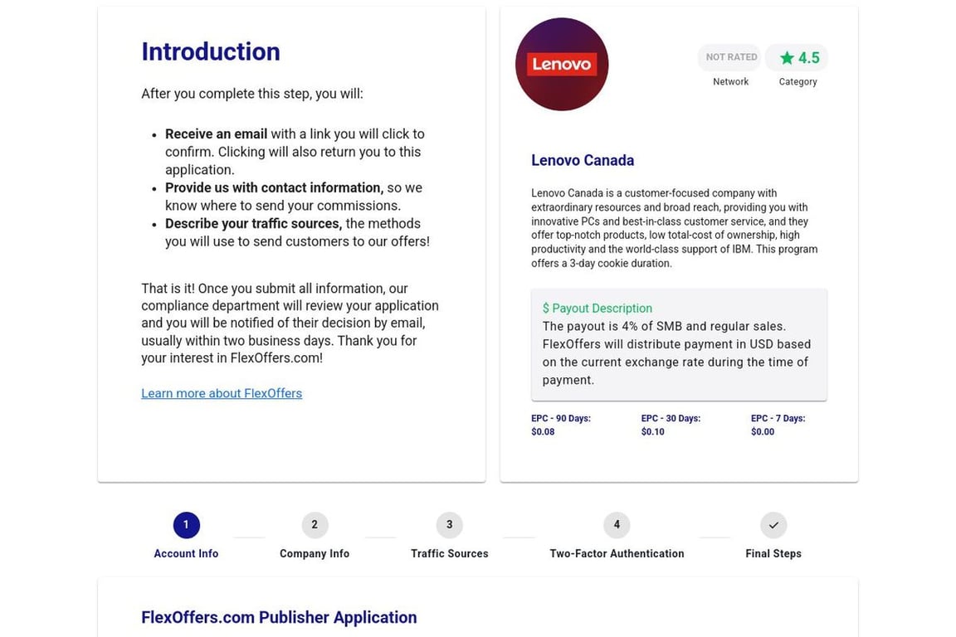Open the Learn more about FlexOffers link
This screenshot has height=637, width=956.
[222, 393]
